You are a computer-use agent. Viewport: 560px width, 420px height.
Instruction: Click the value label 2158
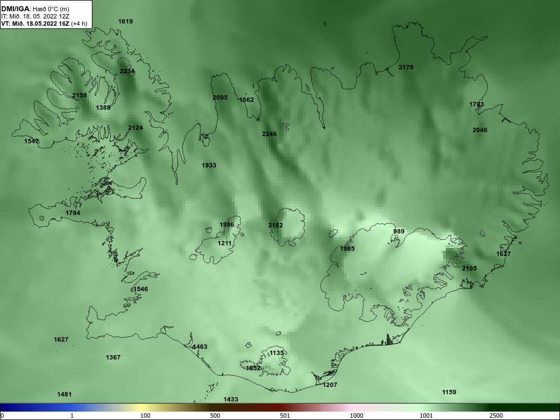click(x=80, y=95)
